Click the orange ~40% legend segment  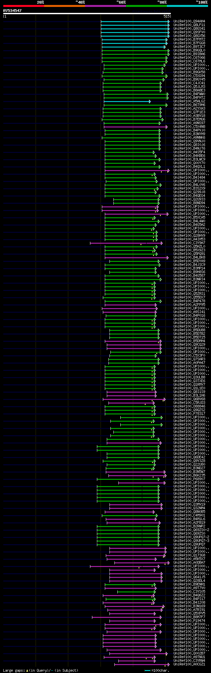tap(64, 6)
